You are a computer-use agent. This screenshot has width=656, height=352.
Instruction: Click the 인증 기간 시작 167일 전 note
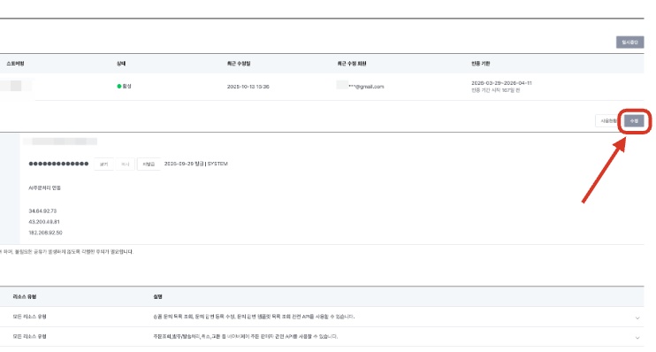[495, 90]
